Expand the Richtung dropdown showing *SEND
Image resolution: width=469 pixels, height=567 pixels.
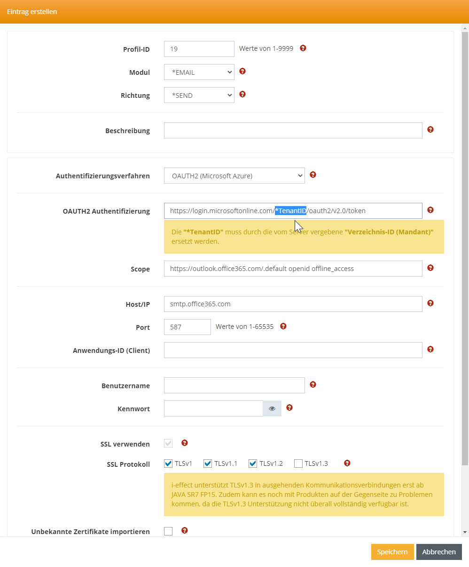click(x=199, y=95)
